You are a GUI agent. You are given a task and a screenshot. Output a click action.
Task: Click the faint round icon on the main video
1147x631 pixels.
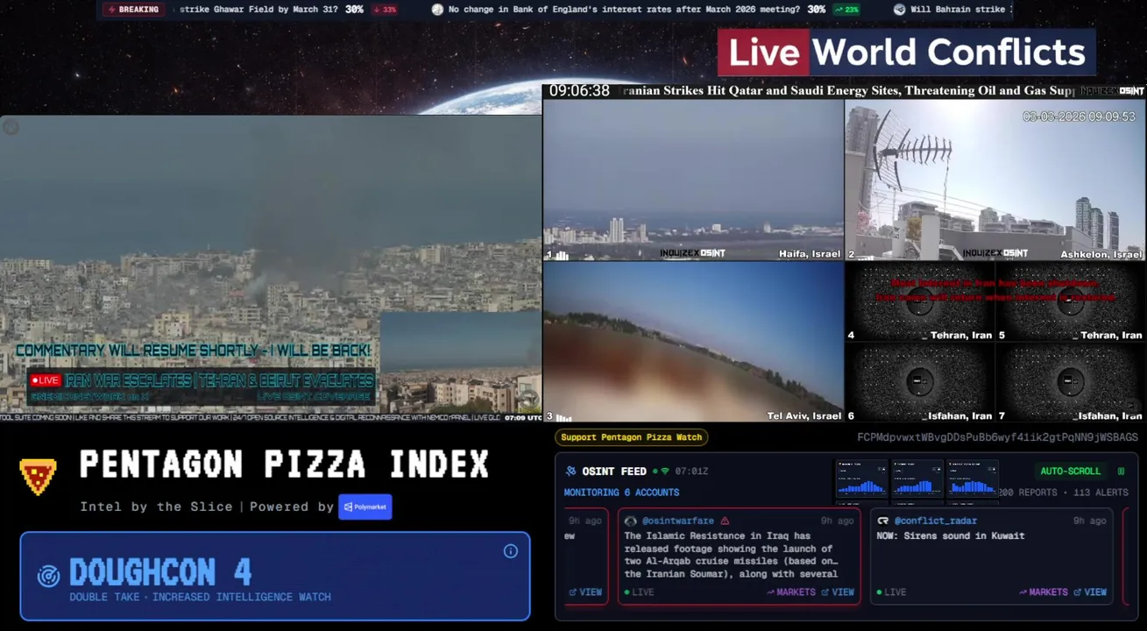click(x=11, y=127)
